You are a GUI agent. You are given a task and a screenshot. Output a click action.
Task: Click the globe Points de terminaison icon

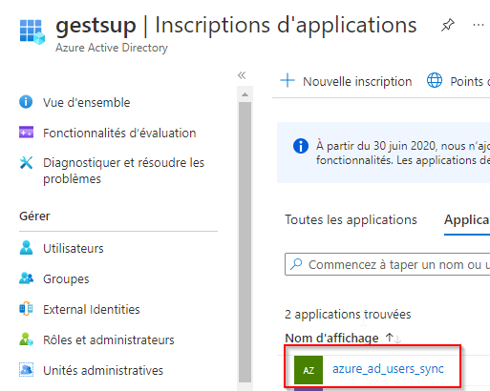point(435,80)
